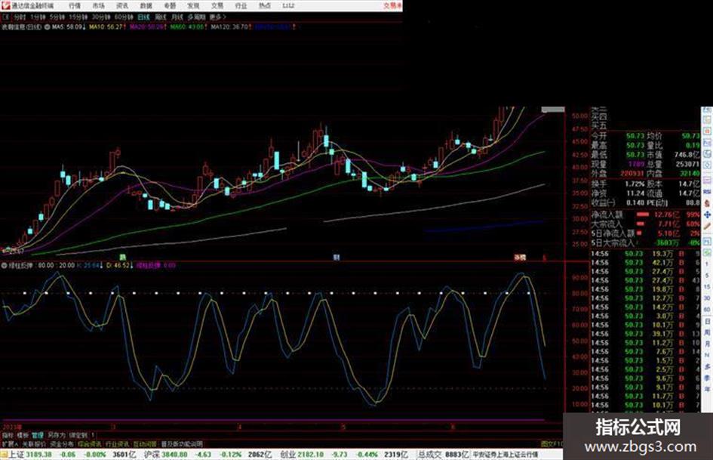Switch to 5分钟 chart period

[57, 17]
